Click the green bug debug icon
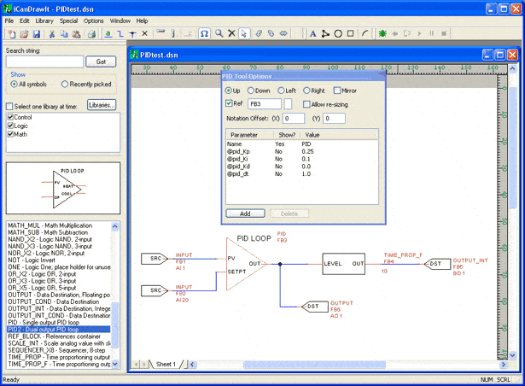Screen dimensions: 525x386 click(x=383, y=33)
